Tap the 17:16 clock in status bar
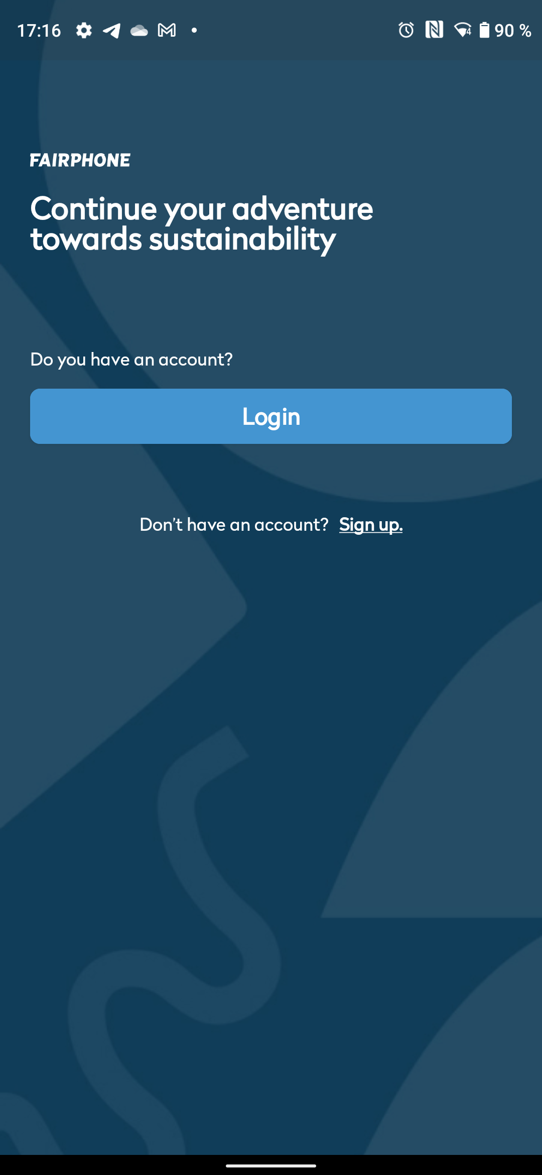This screenshot has width=542, height=1175. point(39,31)
